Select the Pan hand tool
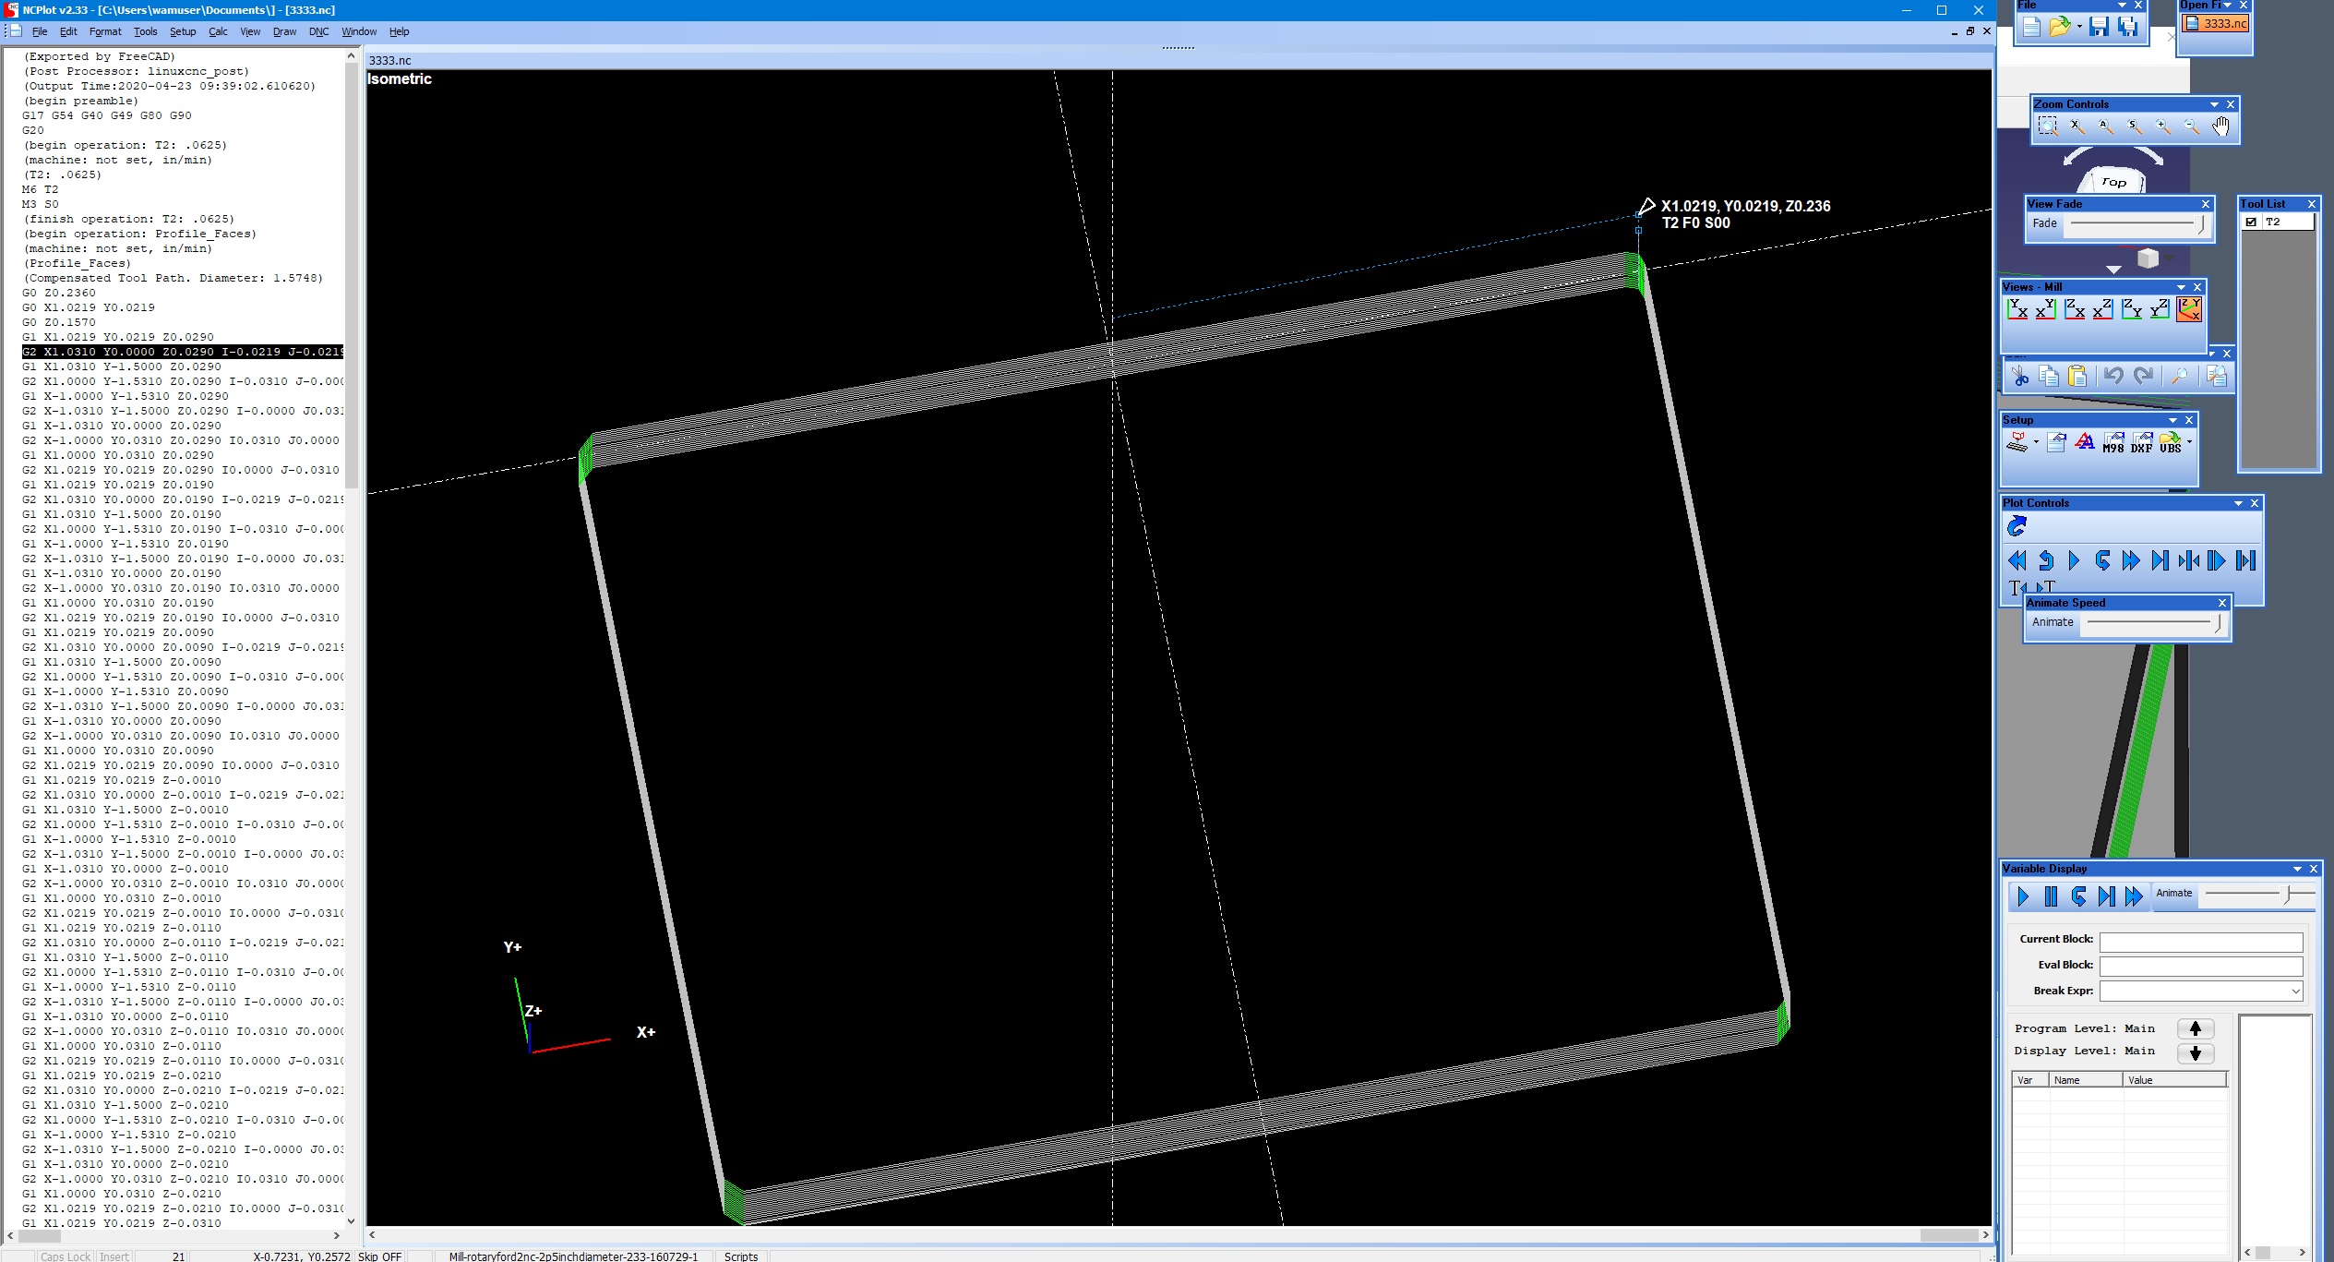The width and height of the screenshot is (2334, 1262). point(2220,126)
